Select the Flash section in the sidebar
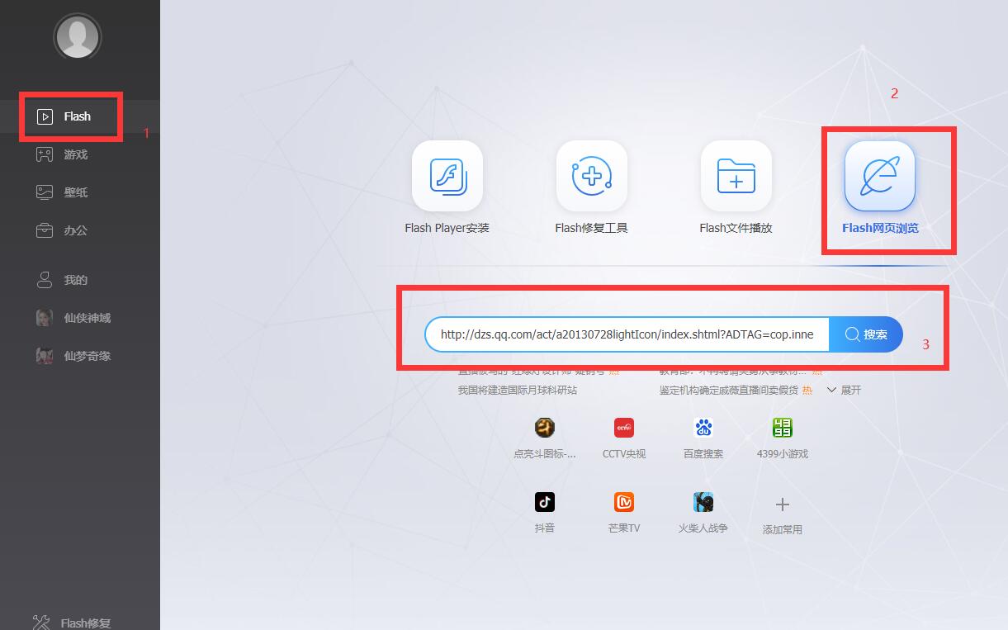1008x630 pixels. 79,116
